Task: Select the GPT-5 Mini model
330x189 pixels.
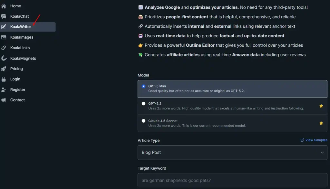Action: pos(143,86)
